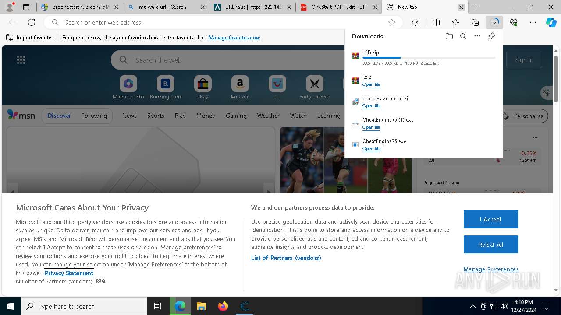561x315 pixels.
Task: Open the Favorites list icon
Action: pyautogui.click(x=456, y=22)
